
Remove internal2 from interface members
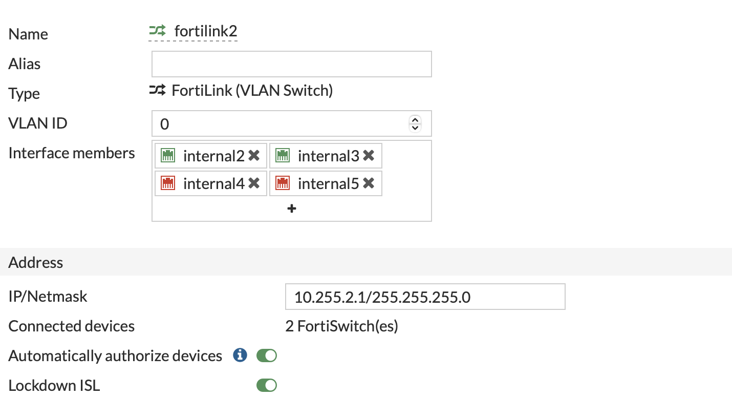pos(254,156)
